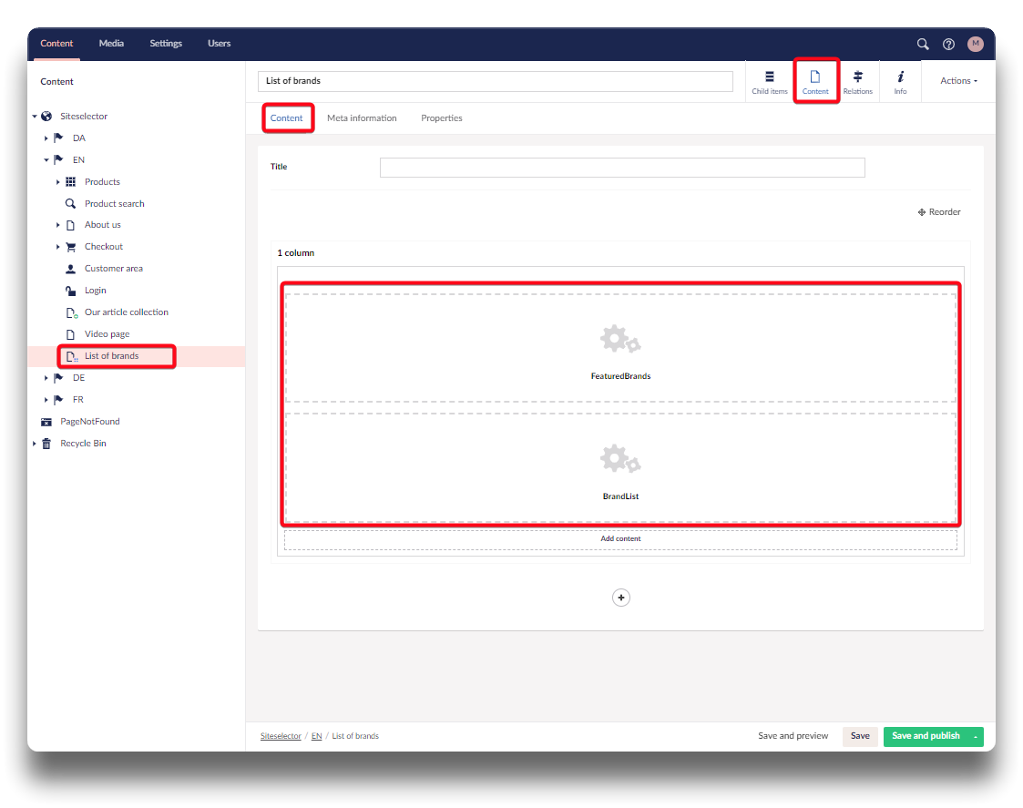
Task: Switch to the Meta information tab
Action: 362,118
